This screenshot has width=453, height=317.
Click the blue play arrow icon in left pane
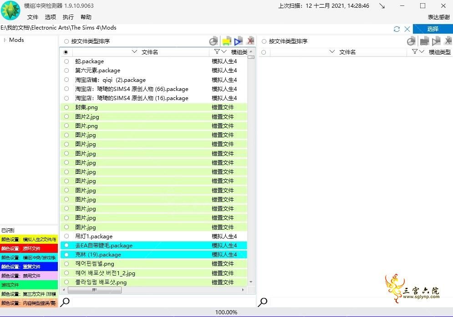pyautogui.click(x=239, y=41)
